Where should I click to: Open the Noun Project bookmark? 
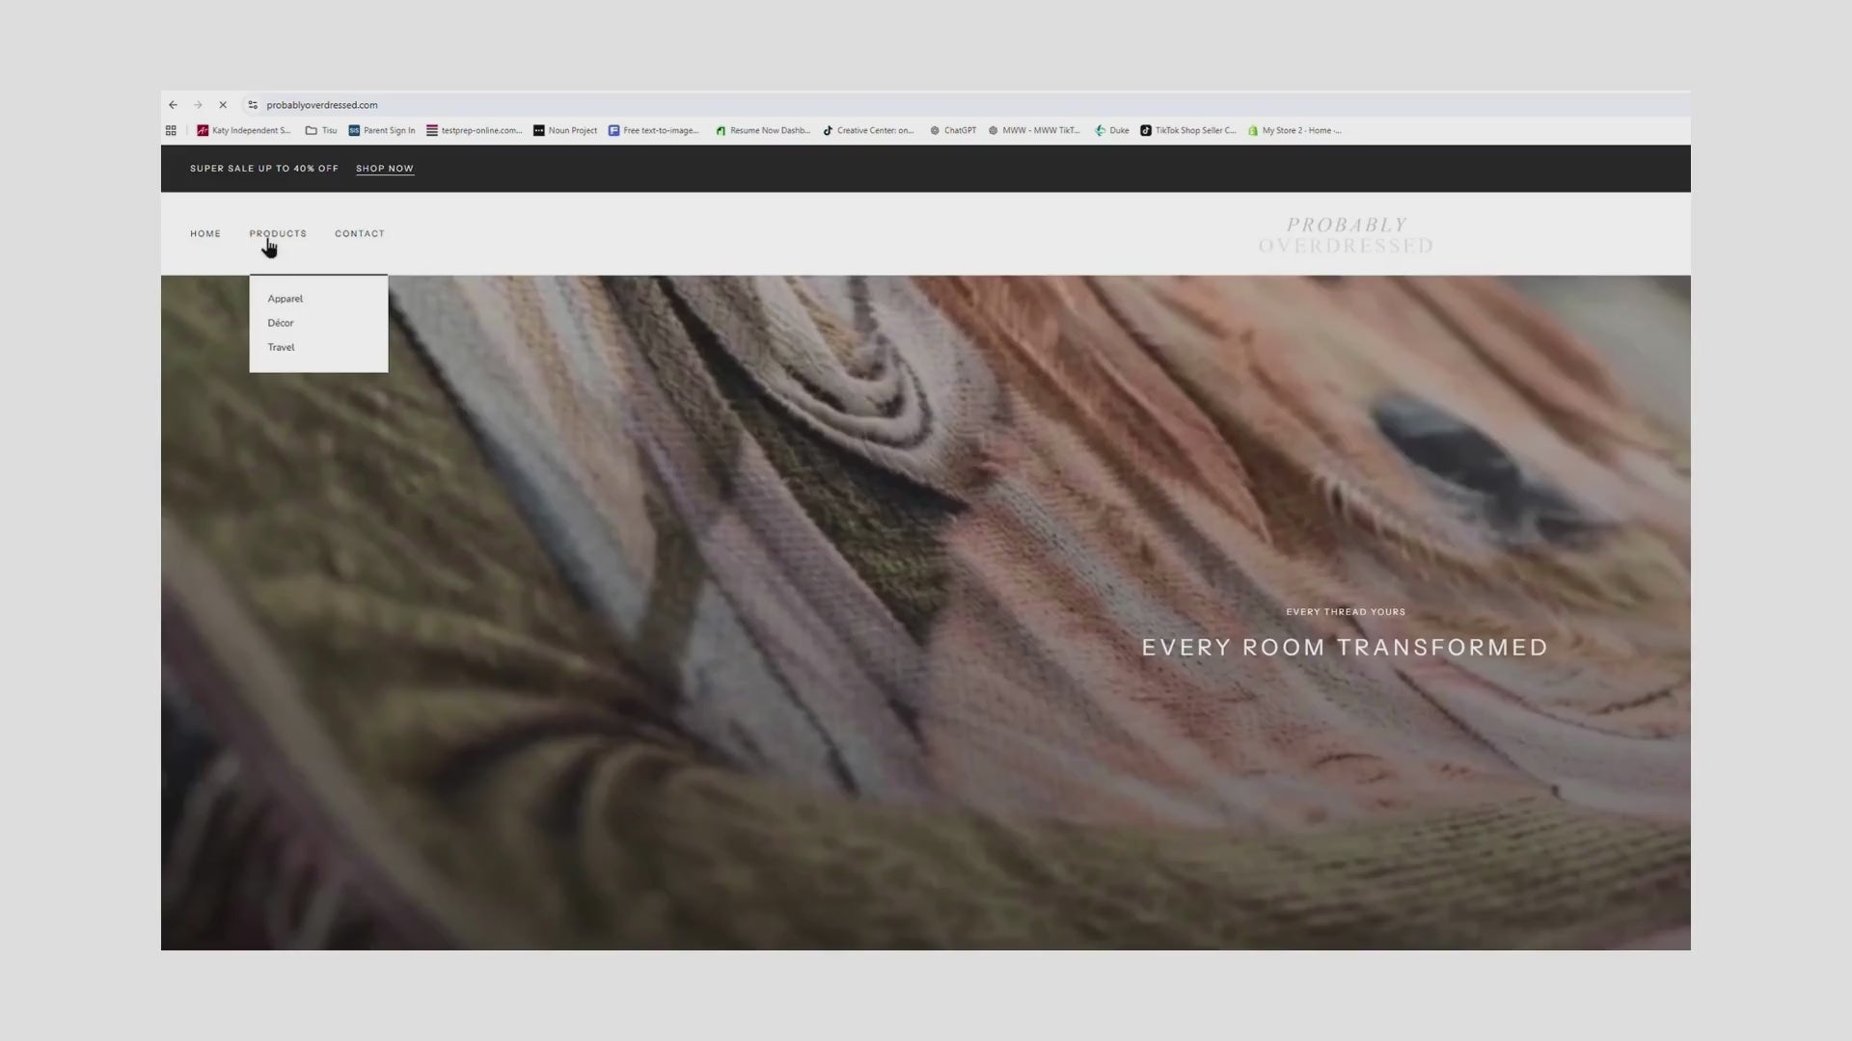(565, 131)
